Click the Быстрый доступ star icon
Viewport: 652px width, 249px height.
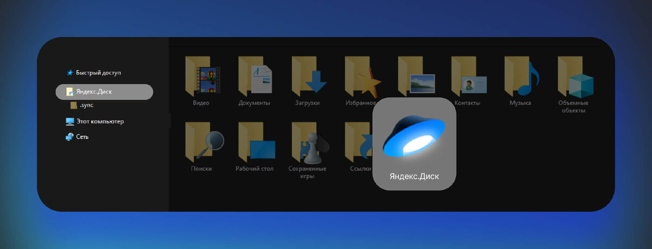pos(70,72)
